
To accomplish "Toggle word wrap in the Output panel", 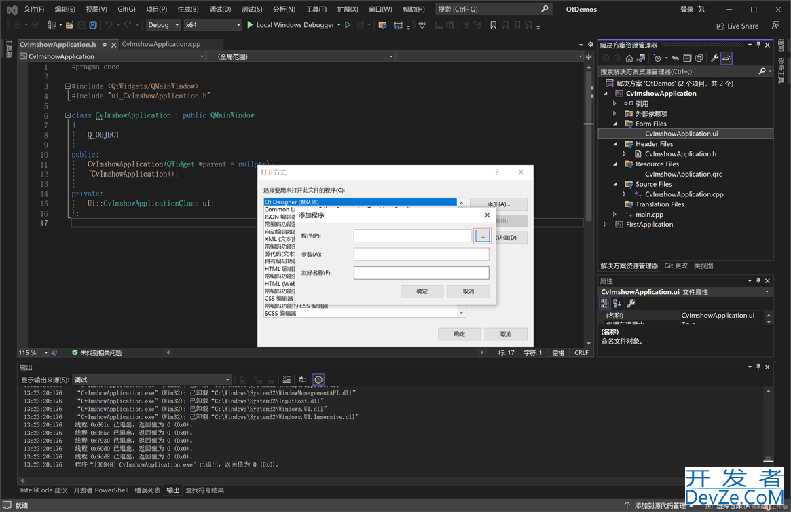I will (x=303, y=380).
